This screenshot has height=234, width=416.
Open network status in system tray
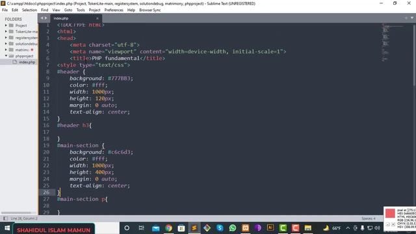click(x=370, y=228)
